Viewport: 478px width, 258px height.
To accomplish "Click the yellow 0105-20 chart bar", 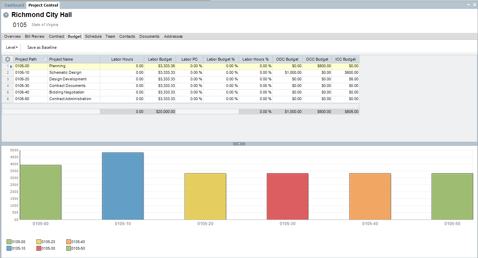I will click(205, 196).
